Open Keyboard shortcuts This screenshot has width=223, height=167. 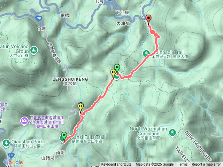coord(116,165)
